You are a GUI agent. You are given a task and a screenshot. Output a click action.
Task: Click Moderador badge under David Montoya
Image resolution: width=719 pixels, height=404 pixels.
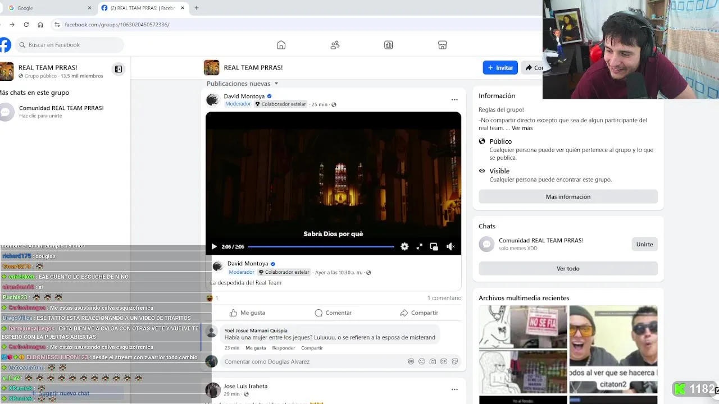(238, 104)
